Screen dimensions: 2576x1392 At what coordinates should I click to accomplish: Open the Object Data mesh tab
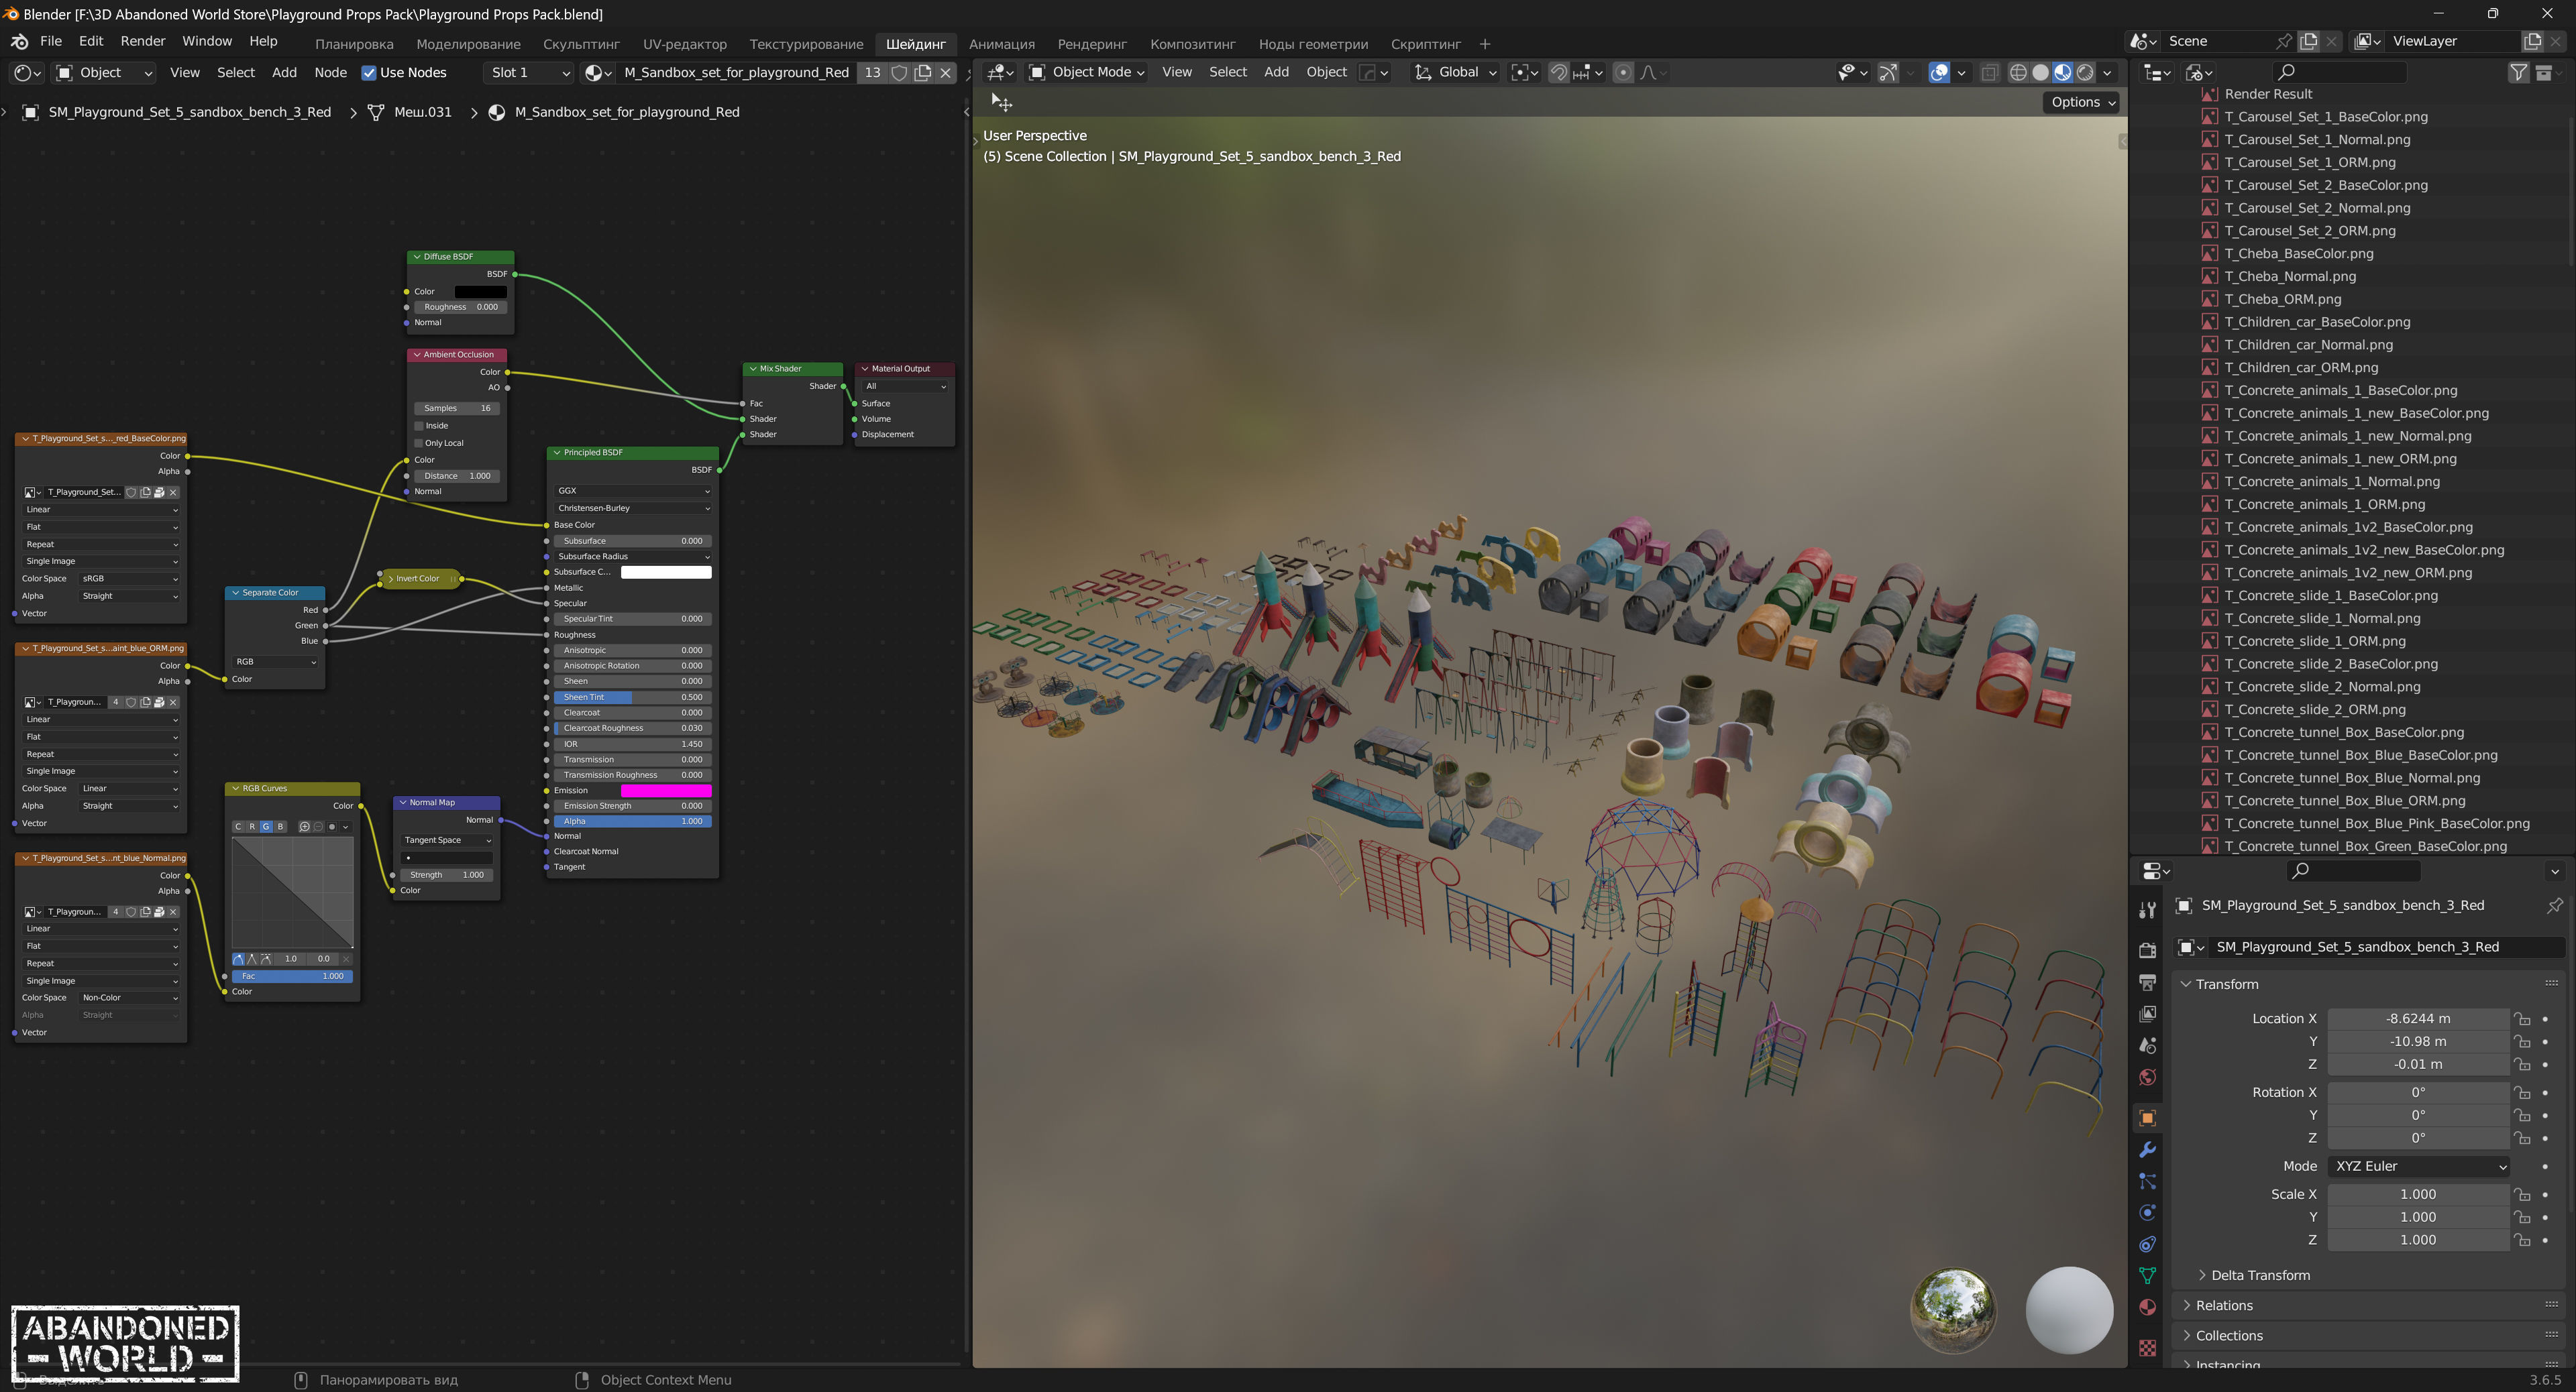tap(2147, 1276)
